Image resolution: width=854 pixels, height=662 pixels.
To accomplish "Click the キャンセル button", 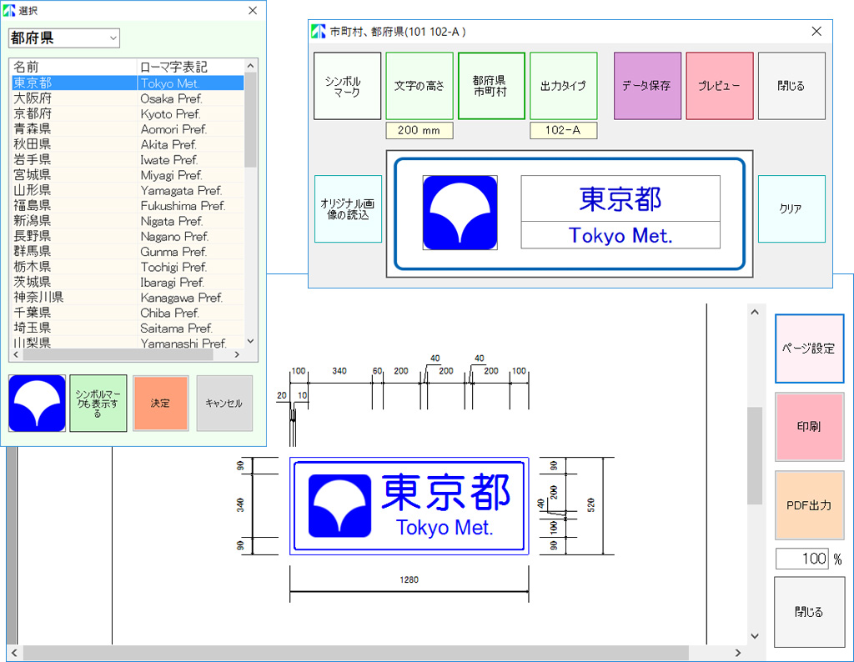I will click(x=224, y=404).
